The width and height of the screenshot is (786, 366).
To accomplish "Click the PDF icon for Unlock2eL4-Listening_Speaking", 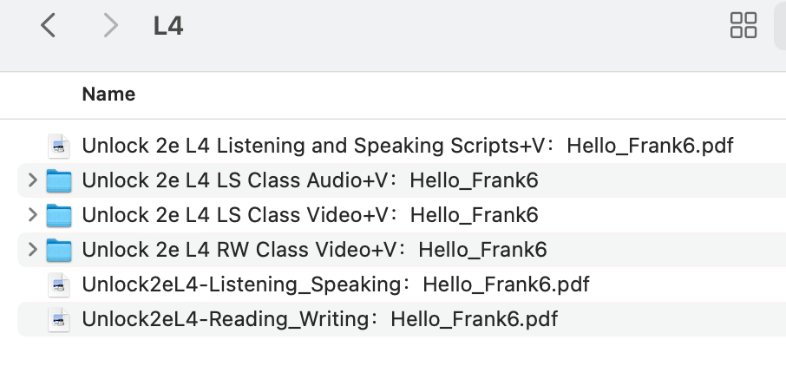I will point(59,284).
